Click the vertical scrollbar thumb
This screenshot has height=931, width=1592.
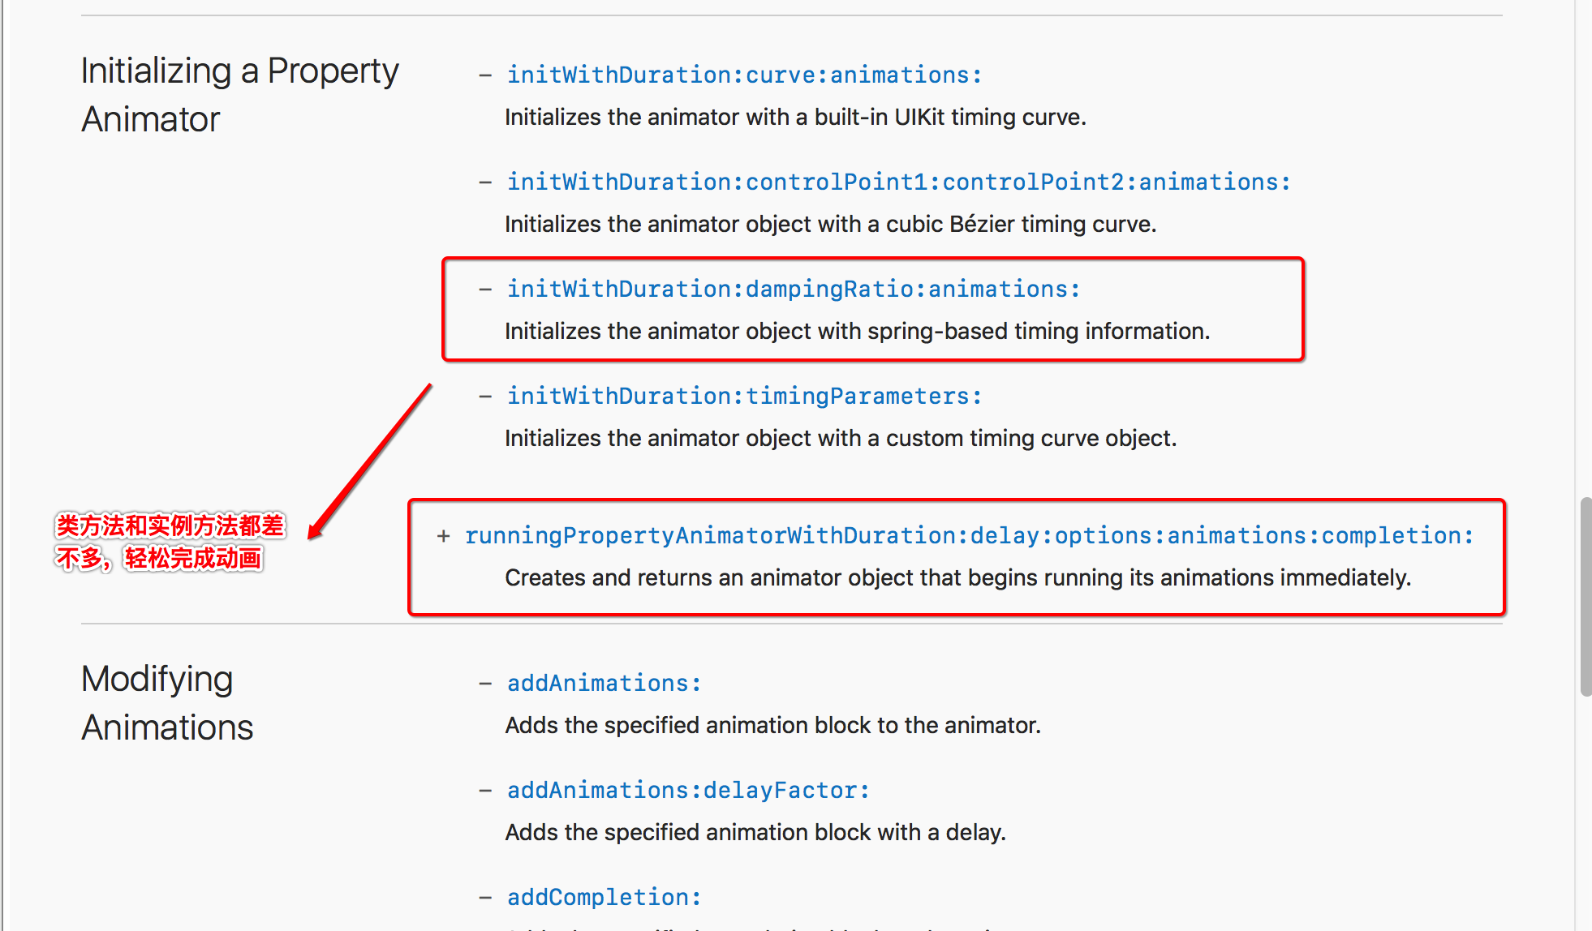(1586, 596)
